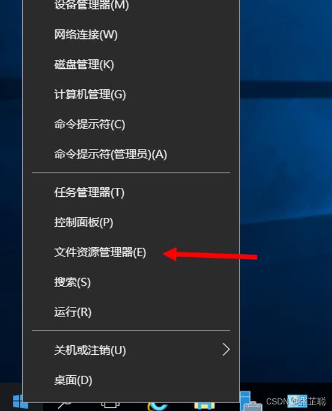
Task: Open the File Explorer taskbar icon
Action: pyautogui.click(x=205, y=406)
